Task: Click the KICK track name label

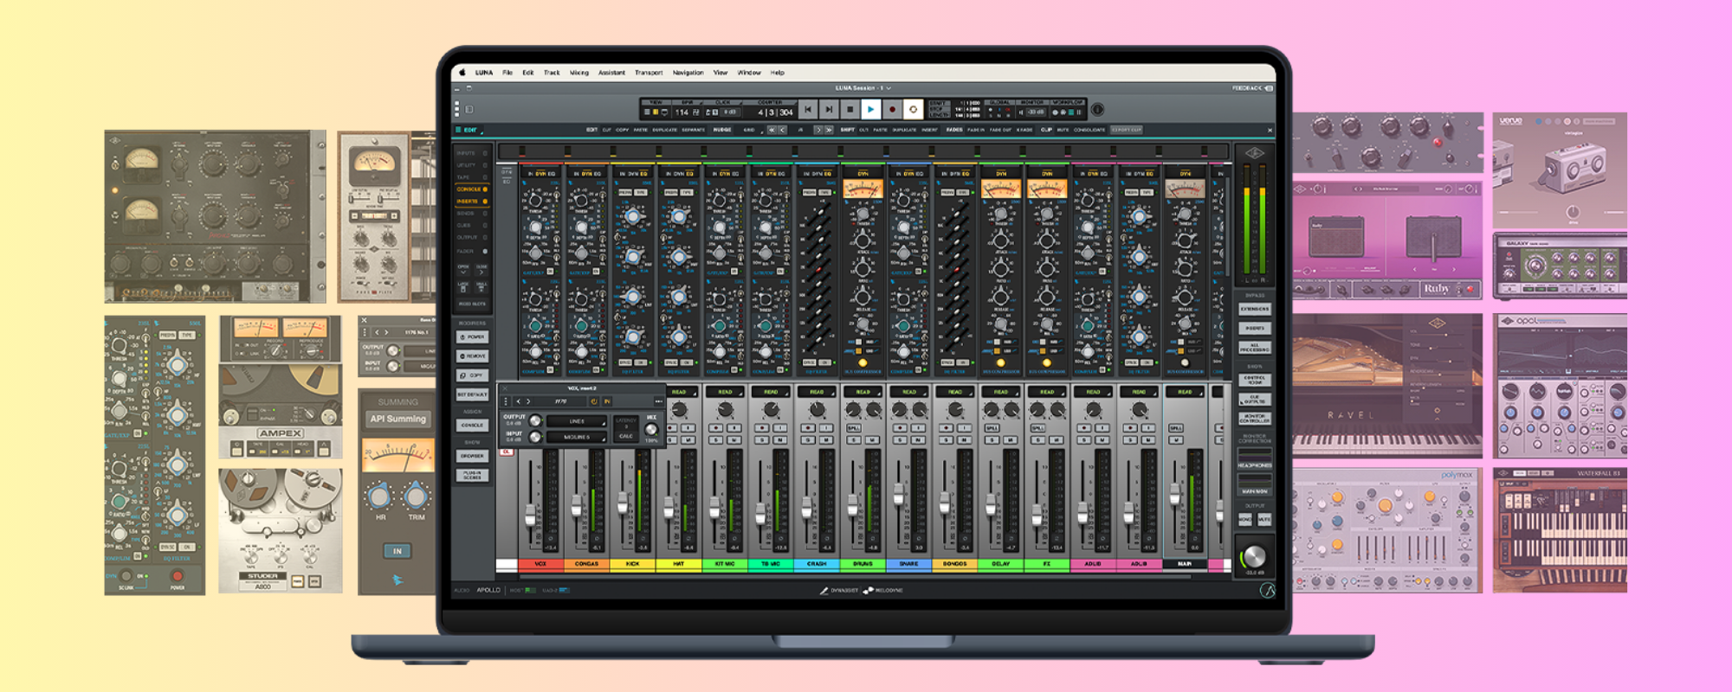Action: [632, 564]
